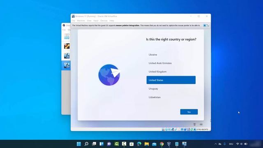Open Teams Chat from taskbar
The image size is (263, 148).
click(x=109, y=144)
